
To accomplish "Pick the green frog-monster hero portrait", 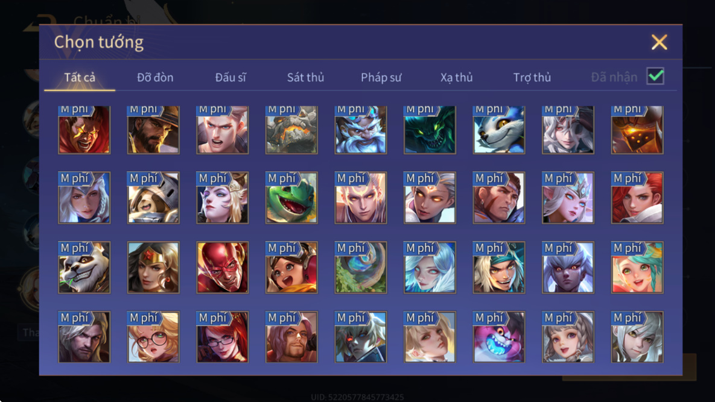I will [291, 198].
